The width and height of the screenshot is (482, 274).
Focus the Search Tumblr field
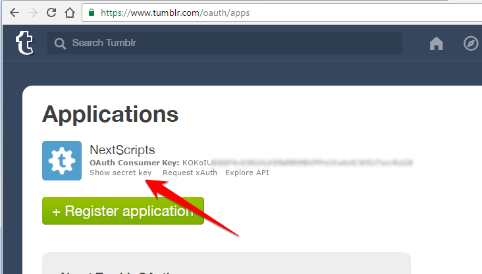[x=225, y=43]
